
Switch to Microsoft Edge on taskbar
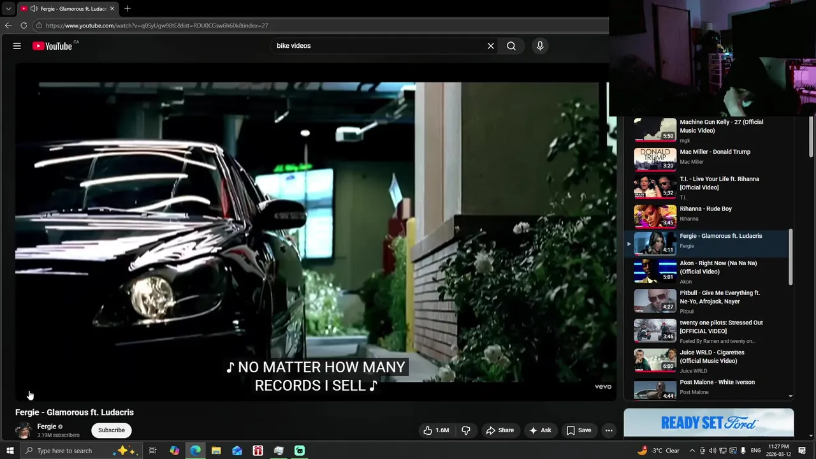pyautogui.click(x=195, y=451)
